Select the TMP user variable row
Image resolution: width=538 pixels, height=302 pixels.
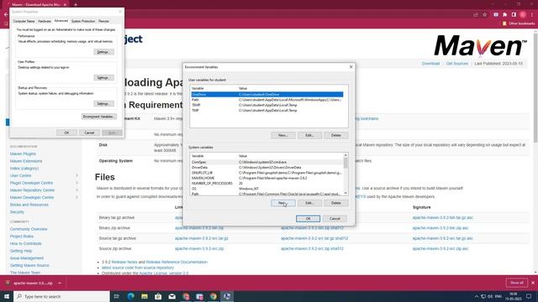click(267, 110)
